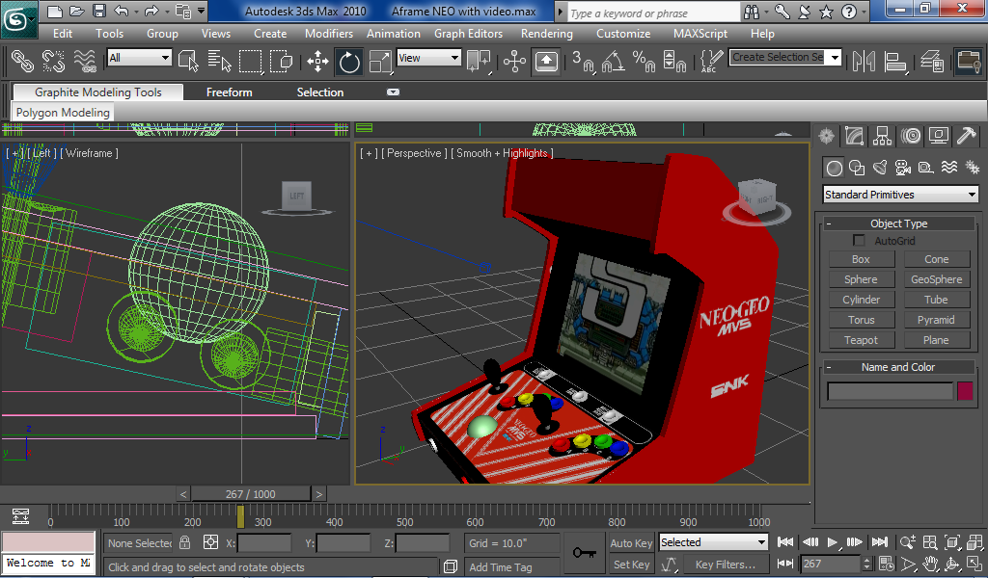This screenshot has width=988, height=578.
Task: Click the Use Pivot Point Center icon
Action: [x=479, y=61]
